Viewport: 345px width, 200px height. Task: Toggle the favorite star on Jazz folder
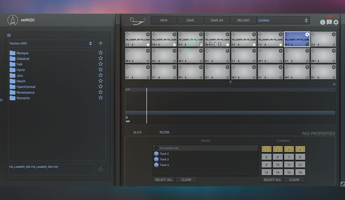point(101,75)
